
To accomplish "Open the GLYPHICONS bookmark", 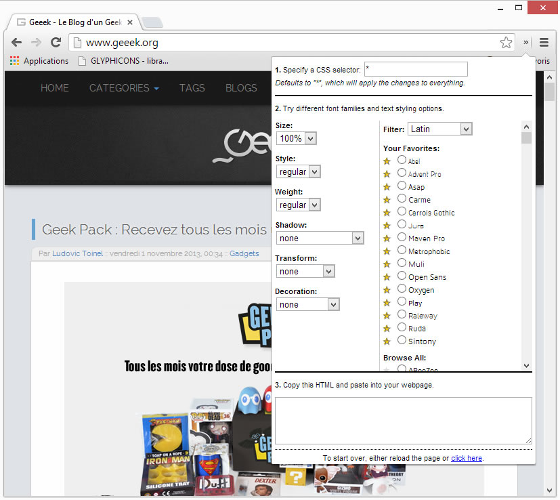I will point(123,61).
